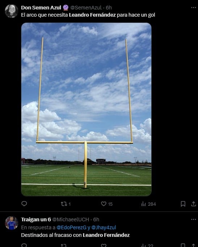
Task: Like the tweet with 15 likes
Action: pyautogui.click(x=107, y=204)
